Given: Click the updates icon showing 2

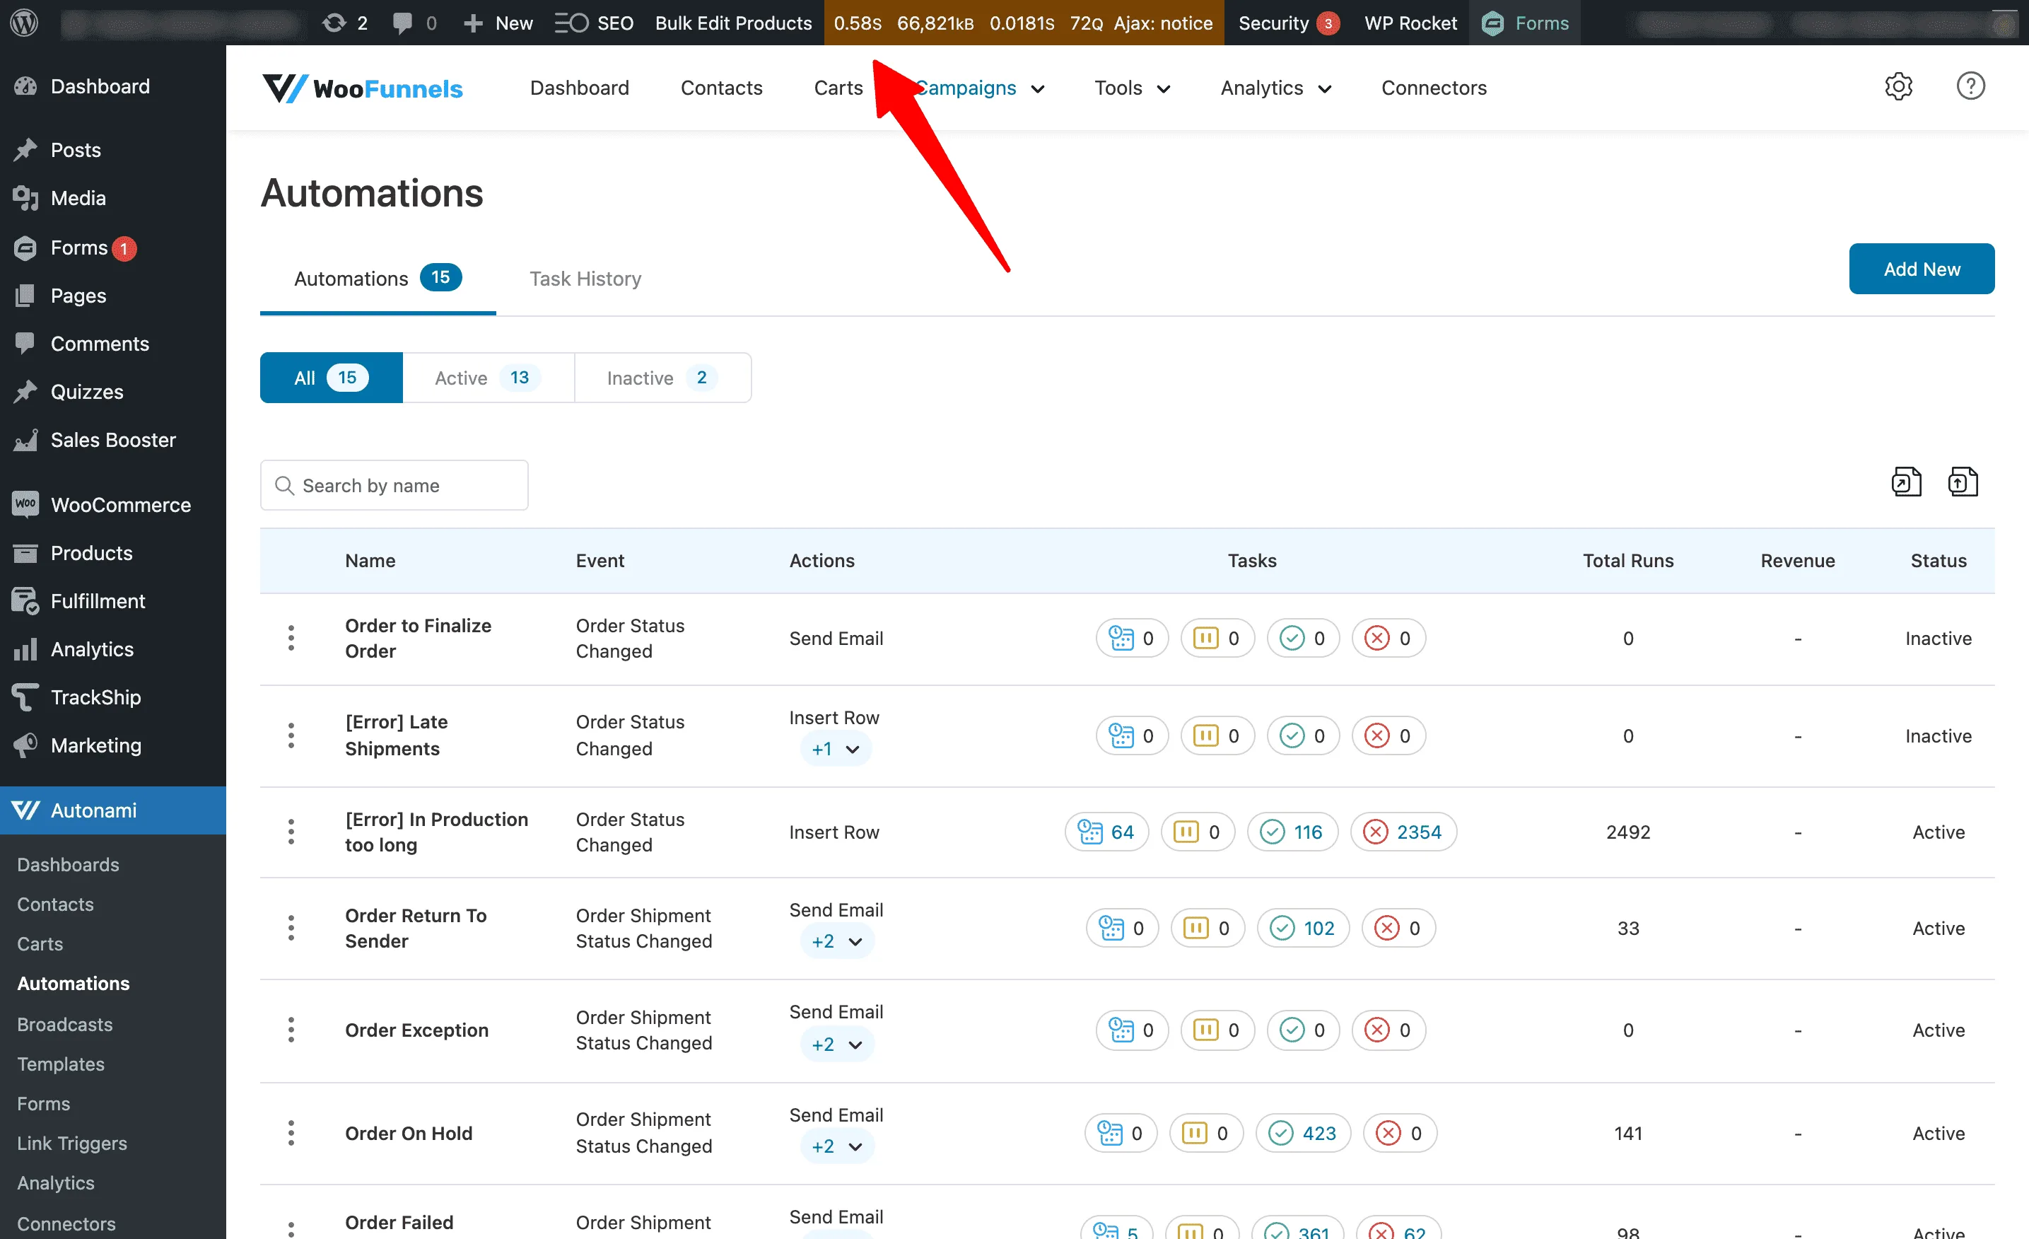Looking at the screenshot, I should (x=345, y=22).
